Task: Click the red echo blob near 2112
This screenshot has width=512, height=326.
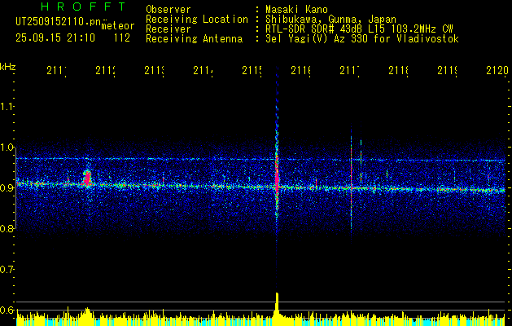Action: click(87, 178)
